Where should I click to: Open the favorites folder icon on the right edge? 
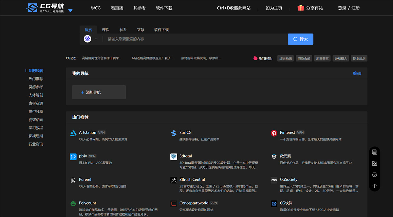coord(374,163)
